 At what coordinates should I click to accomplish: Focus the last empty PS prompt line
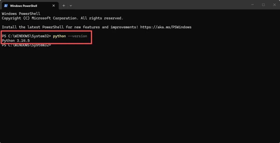pyautogui.click(x=26, y=45)
